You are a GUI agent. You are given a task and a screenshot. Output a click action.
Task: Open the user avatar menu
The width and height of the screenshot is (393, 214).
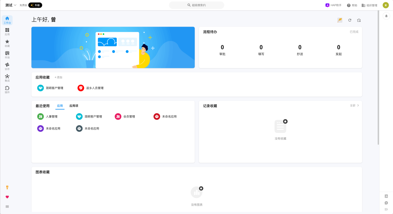pyautogui.click(x=386, y=5)
